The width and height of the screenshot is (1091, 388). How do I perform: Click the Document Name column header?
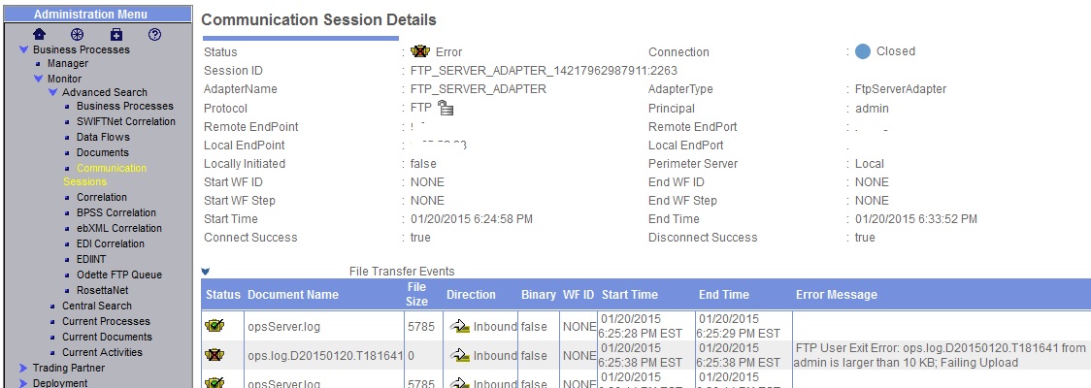293,295
